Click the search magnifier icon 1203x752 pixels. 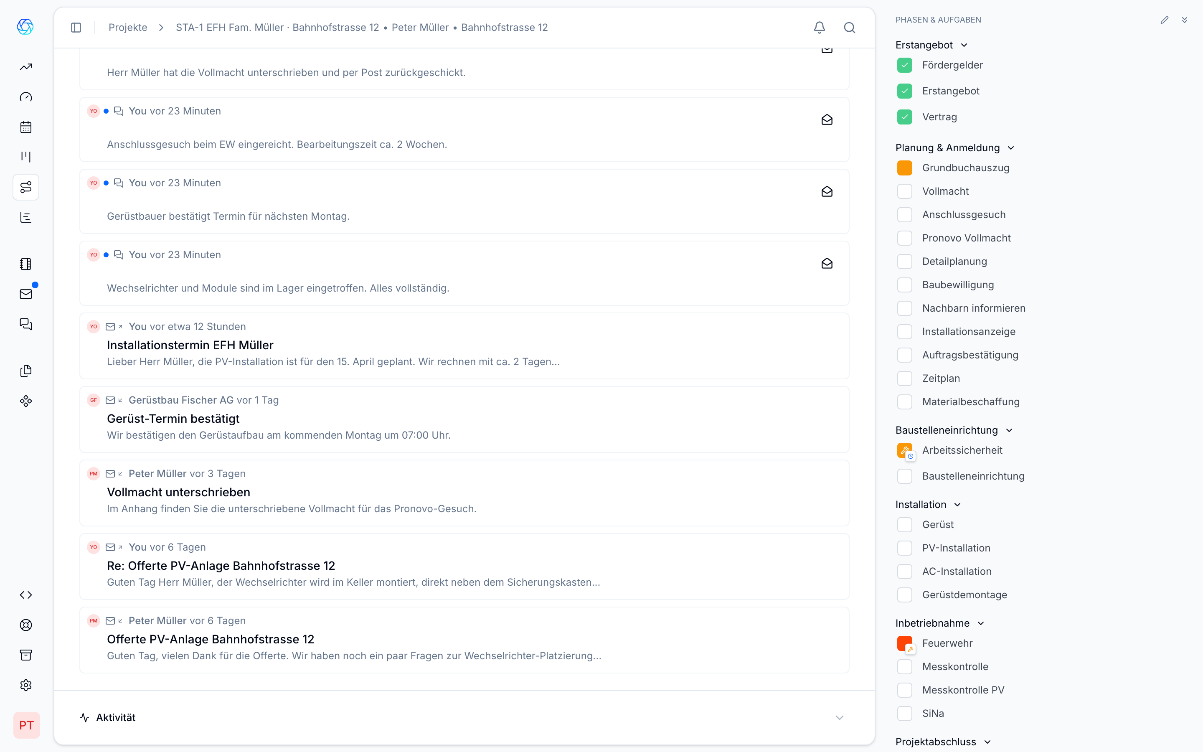click(850, 27)
